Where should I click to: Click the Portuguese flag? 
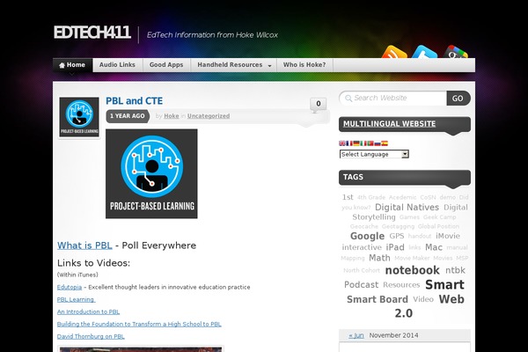point(370,143)
